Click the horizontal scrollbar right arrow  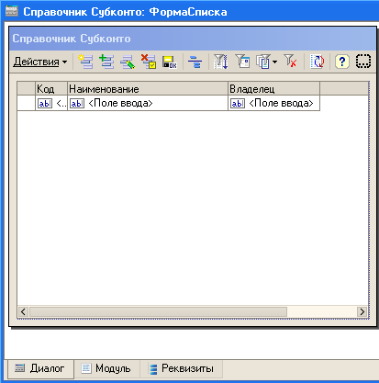tap(362, 311)
